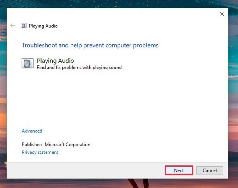Click the Find and fix problems description text

(79, 67)
